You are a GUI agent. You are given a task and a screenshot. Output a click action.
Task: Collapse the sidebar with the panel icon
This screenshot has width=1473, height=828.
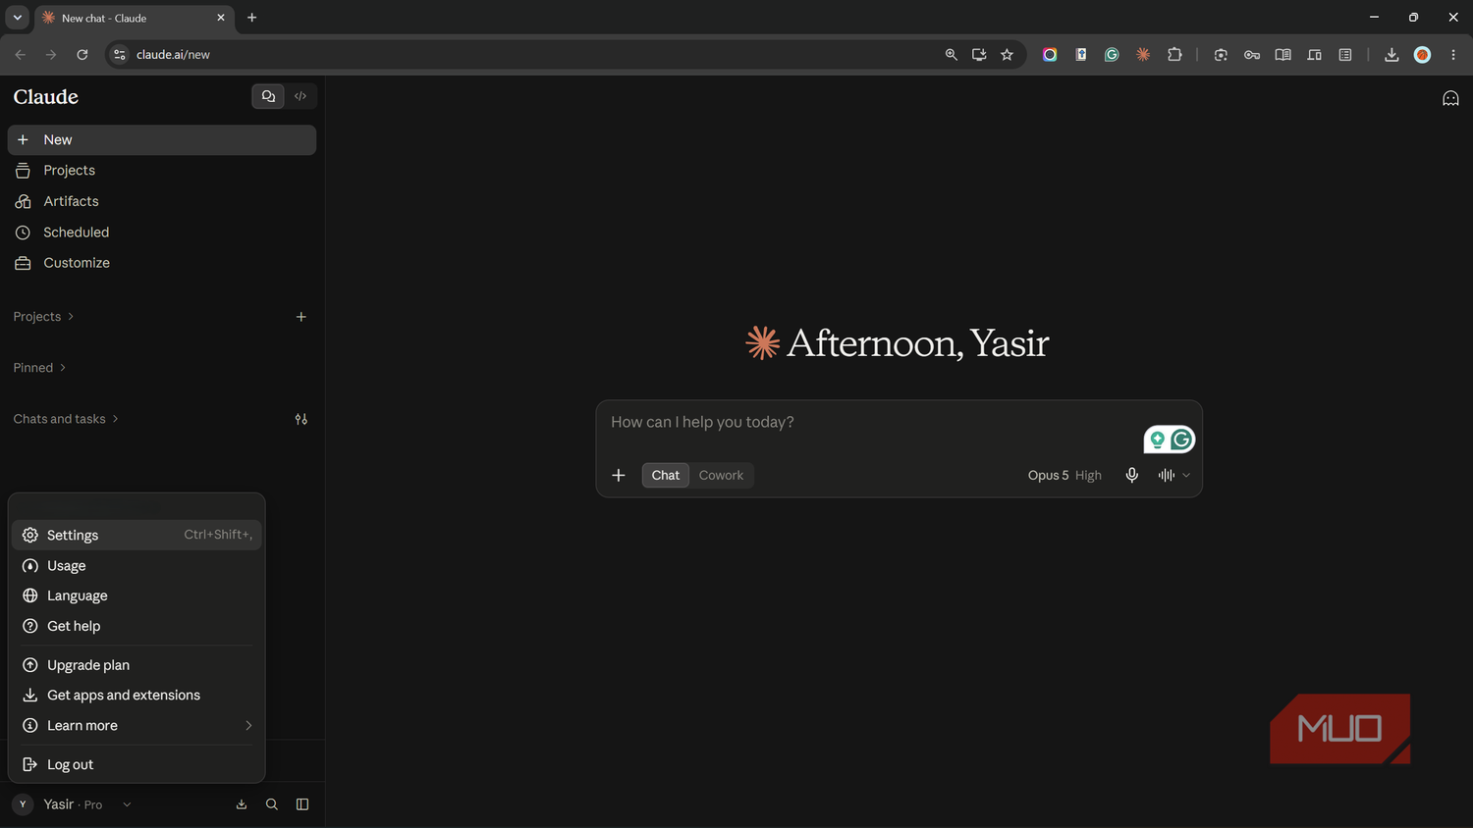(302, 804)
